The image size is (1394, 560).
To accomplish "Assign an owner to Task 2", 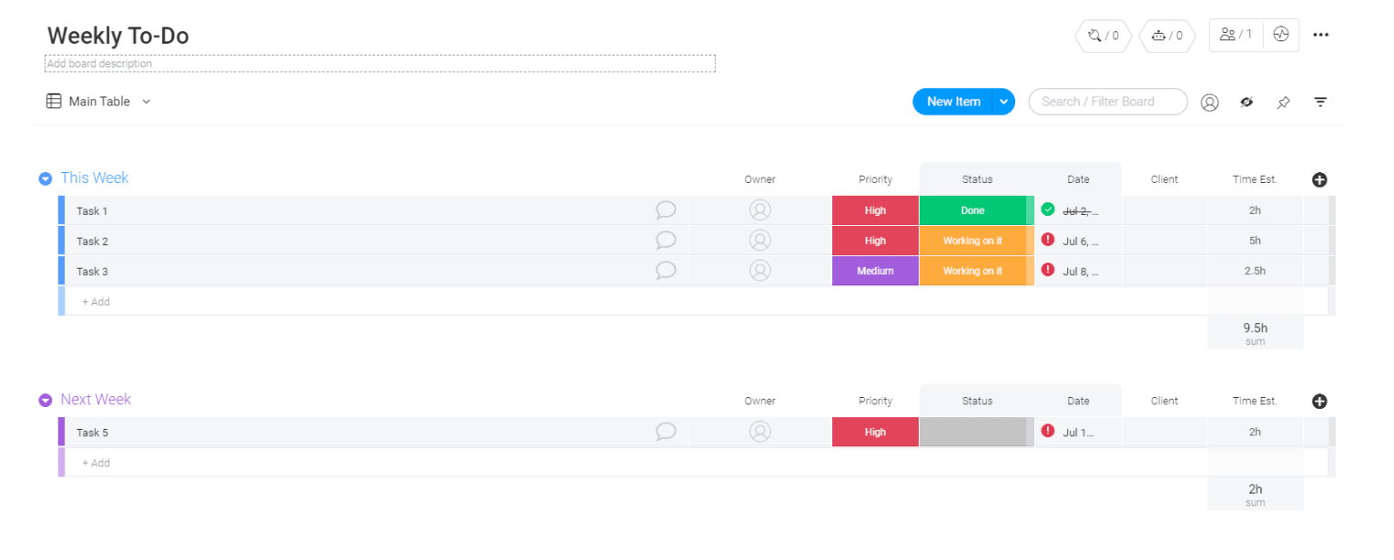I will coord(759,240).
